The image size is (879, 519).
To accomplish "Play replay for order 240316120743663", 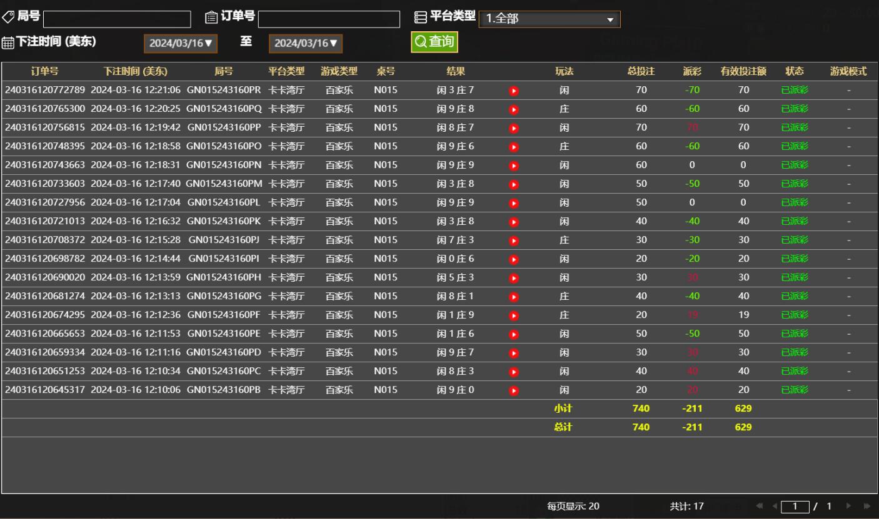I will (514, 166).
